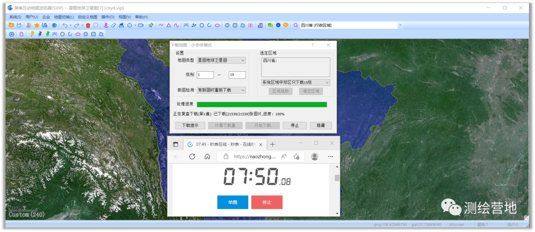
Task: Click the starting level field showing 1
Action: (205, 75)
